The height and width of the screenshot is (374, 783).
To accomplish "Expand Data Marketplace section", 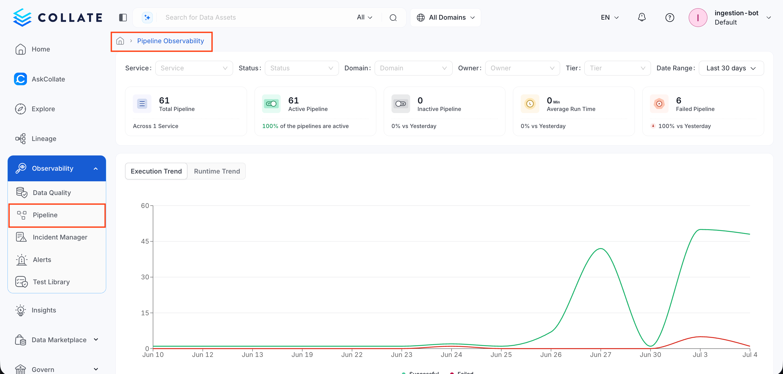I will (96, 339).
